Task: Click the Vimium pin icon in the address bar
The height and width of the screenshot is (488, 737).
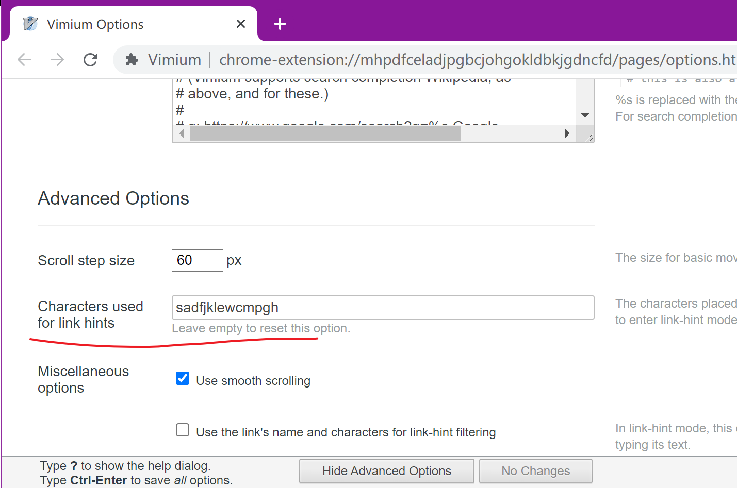Action: click(174, 59)
